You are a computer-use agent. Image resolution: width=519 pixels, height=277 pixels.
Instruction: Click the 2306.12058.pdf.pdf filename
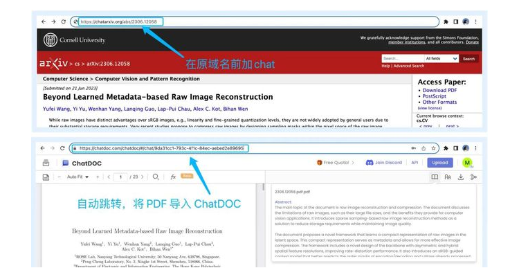[292, 192]
